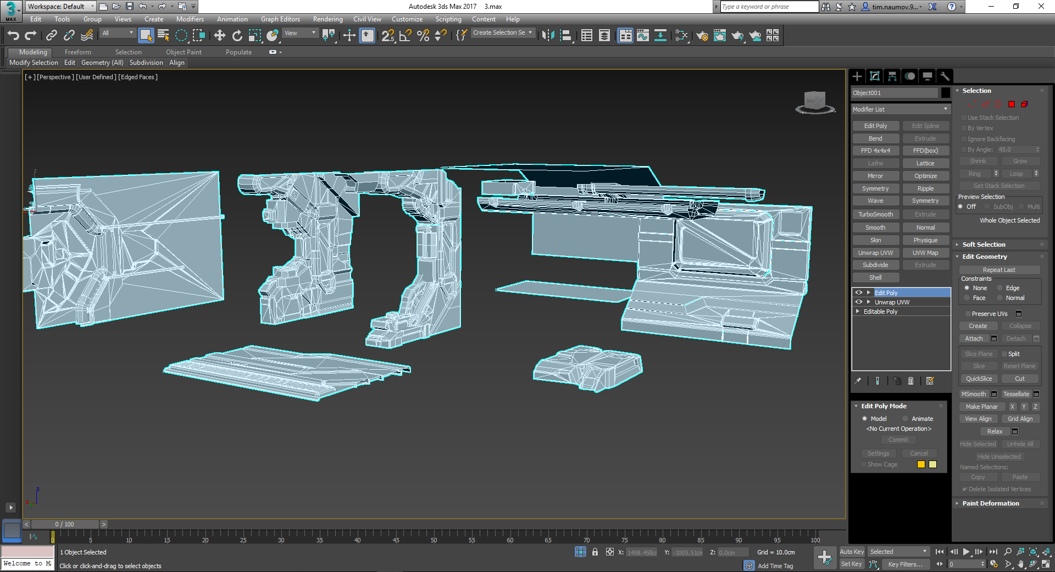Open the Rendering menu

coord(328,19)
